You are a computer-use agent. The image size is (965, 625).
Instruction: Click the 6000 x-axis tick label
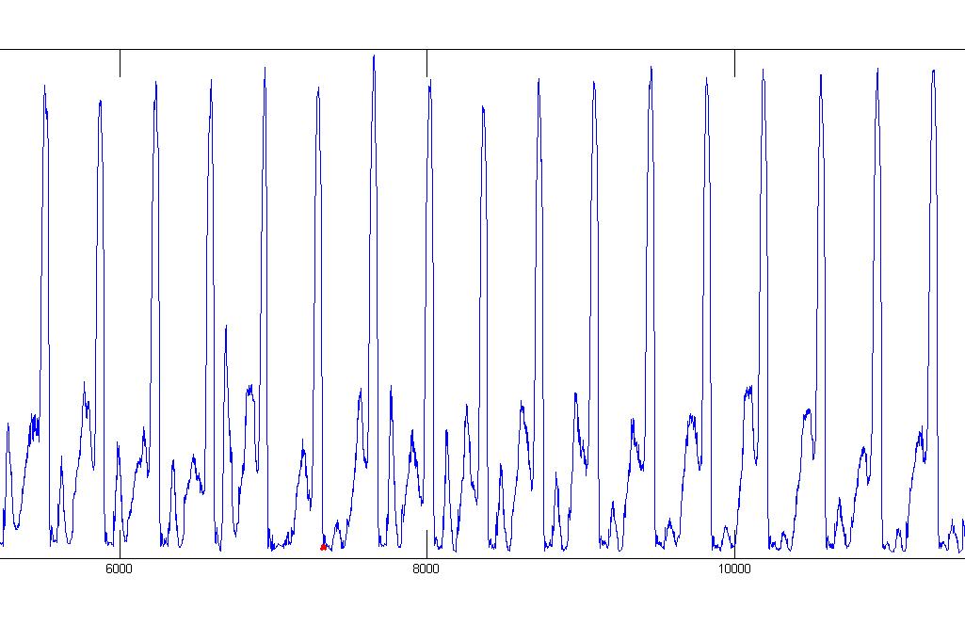(x=119, y=569)
